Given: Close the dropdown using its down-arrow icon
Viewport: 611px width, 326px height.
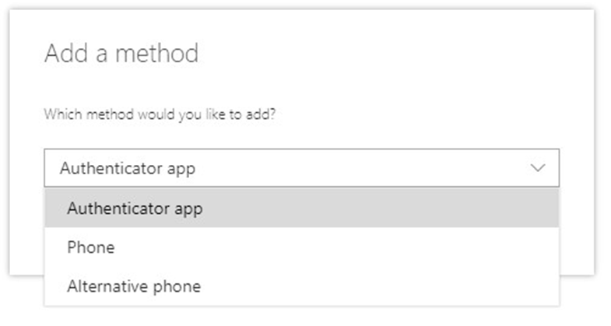Looking at the screenshot, I should (538, 168).
